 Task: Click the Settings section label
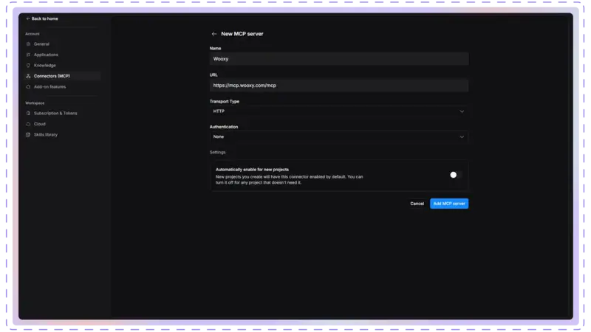pyautogui.click(x=217, y=152)
